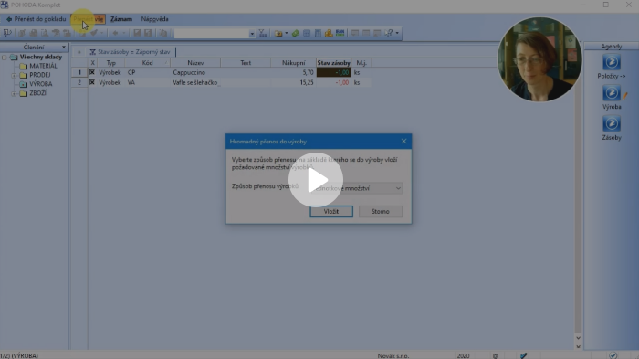
Task: Click the Storno button in dialog
Action: (381, 211)
